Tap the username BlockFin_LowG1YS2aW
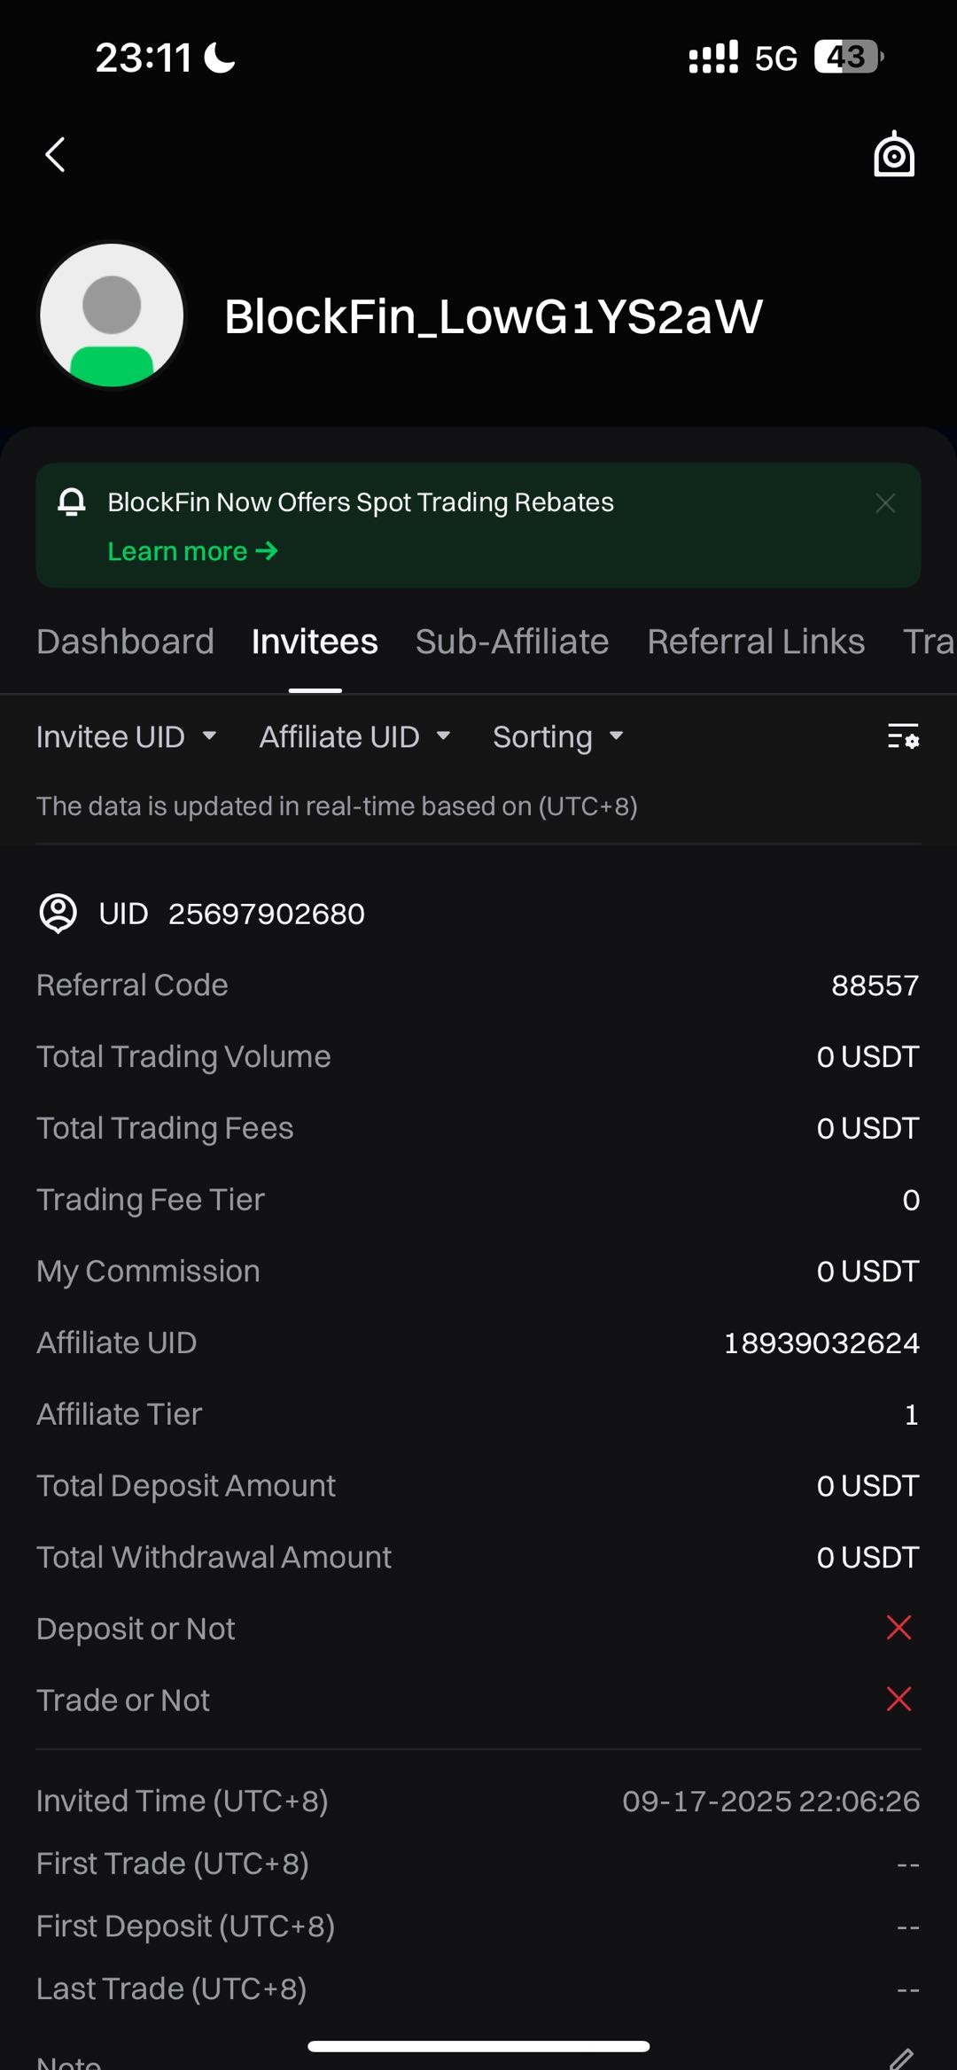The height and width of the screenshot is (2070, 957). point(493,316)
